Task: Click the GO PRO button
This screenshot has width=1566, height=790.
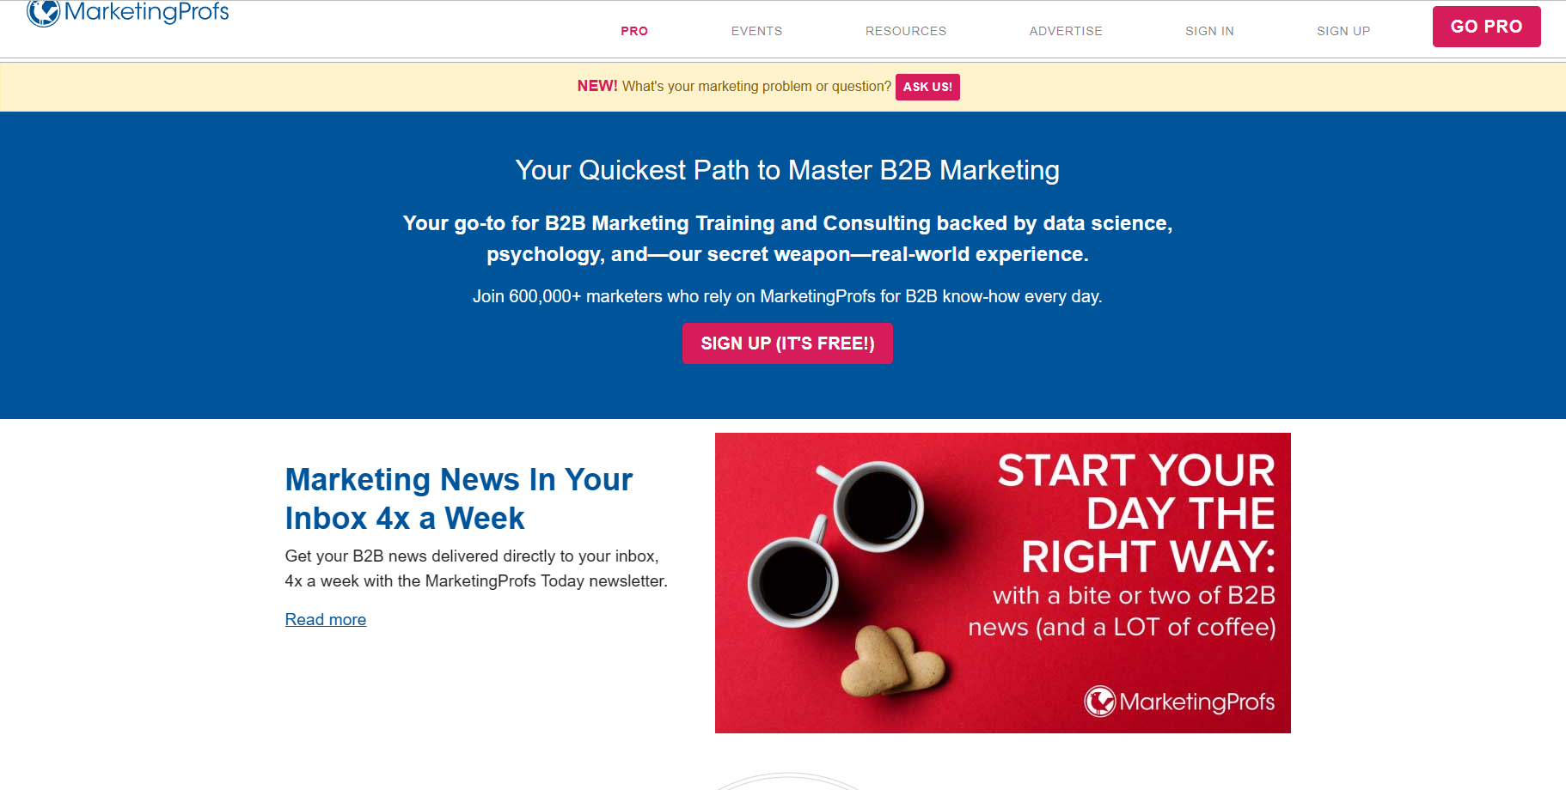Action: [1486, 27]
